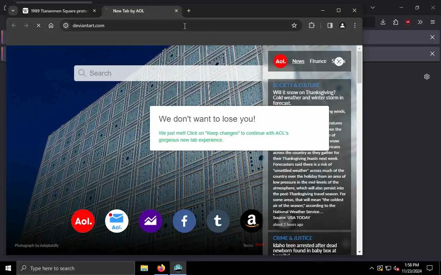Open Chrome three-dot menu
441x275 pixels.
click(x=355, y=25)
